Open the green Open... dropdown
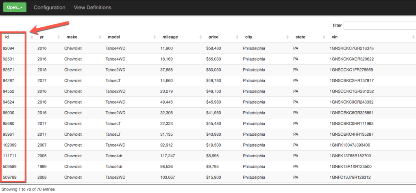Screen dimensions: 416x193 [x=15, y=7]
